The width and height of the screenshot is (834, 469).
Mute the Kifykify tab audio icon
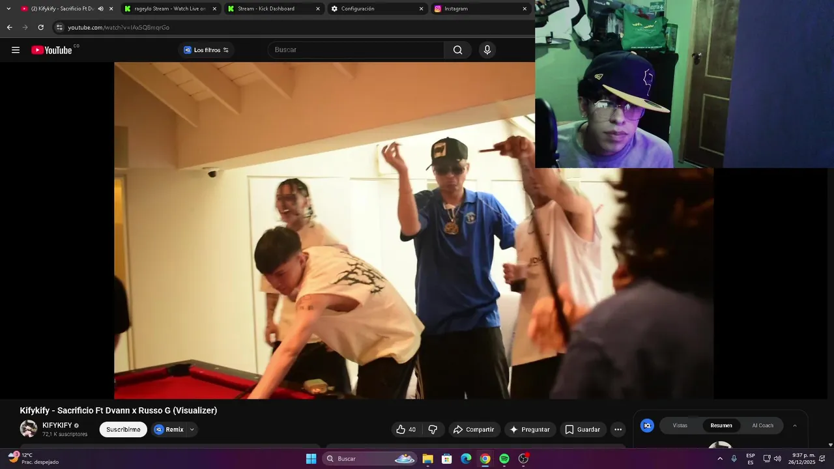[x=100, y=8]
